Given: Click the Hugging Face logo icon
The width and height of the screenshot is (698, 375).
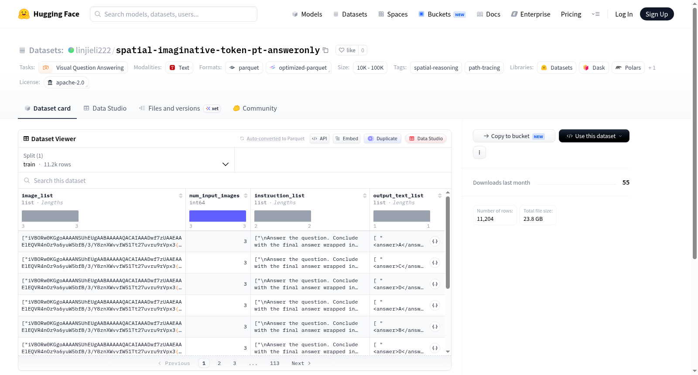Looking at the screenshot, I should pyautogui.click(x=24, y=14).
